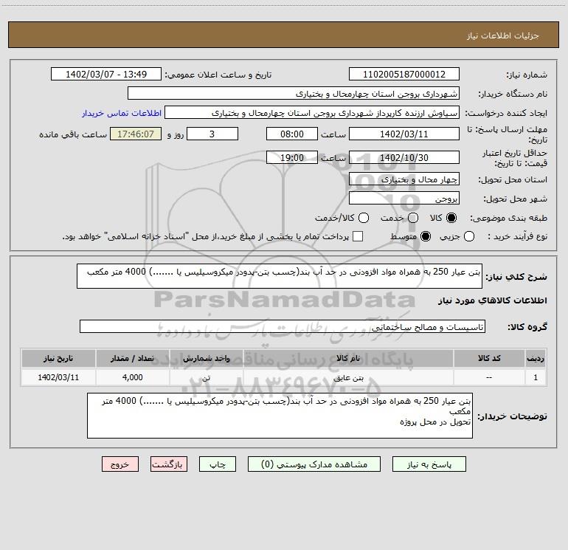
Task: Click the چاپ print button
Action: point(218,464)
